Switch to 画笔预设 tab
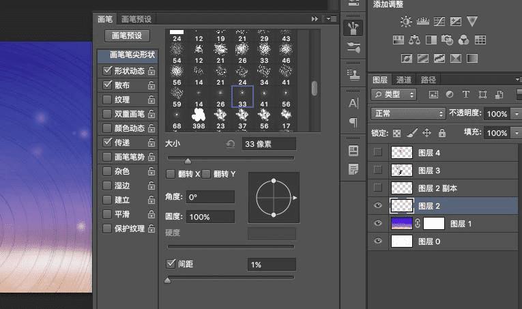This screenshot has width=522, height=309. tap(136, 19)
